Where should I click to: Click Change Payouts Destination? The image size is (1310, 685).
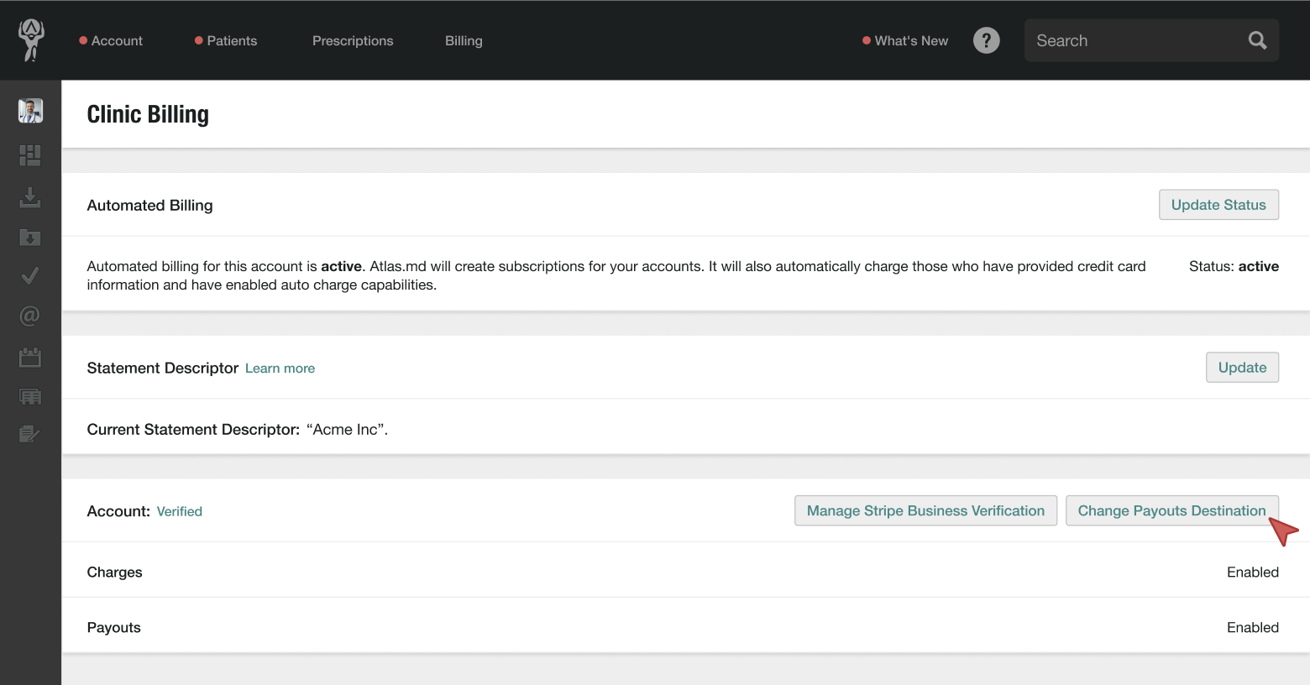1171,510
